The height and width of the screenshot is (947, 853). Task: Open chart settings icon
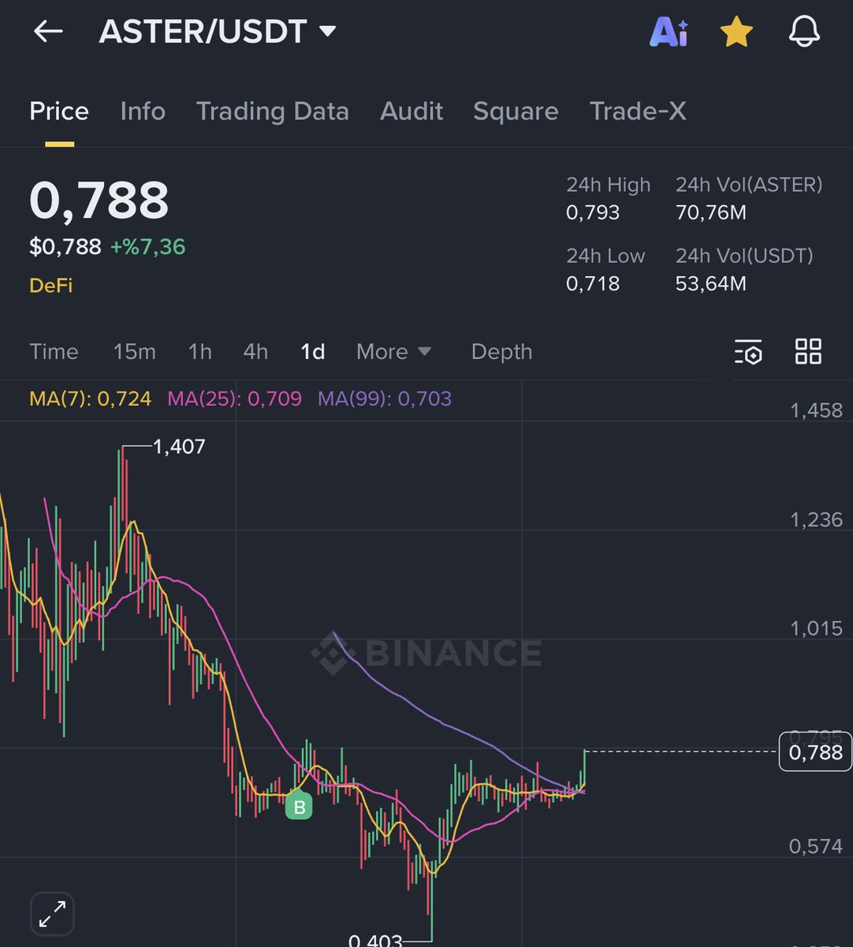[x=747, y=352]
